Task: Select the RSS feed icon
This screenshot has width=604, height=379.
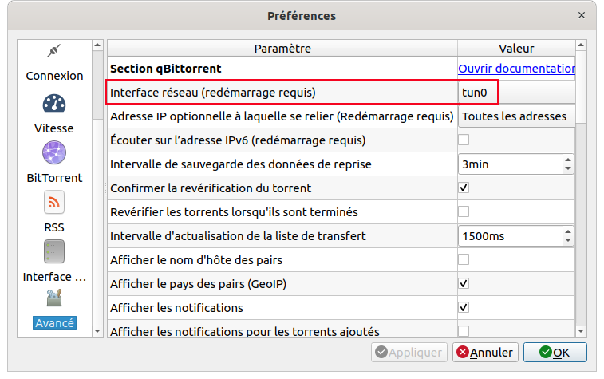Action: pos(54,202)
